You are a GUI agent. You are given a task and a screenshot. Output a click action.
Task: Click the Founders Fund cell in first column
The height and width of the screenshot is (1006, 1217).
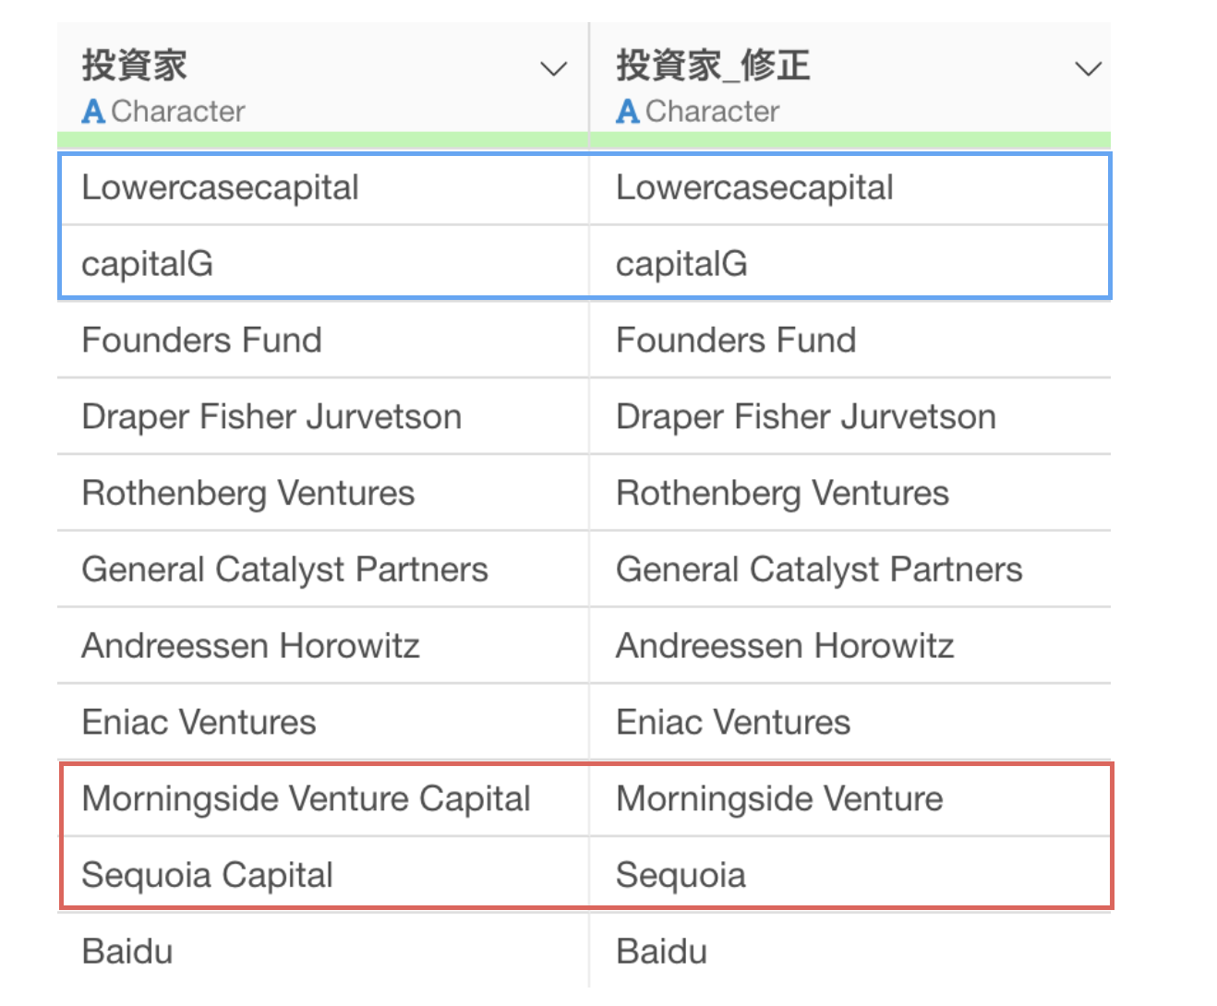322,340
